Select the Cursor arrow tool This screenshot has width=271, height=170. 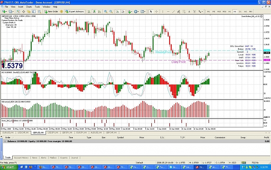pos(151,11)
